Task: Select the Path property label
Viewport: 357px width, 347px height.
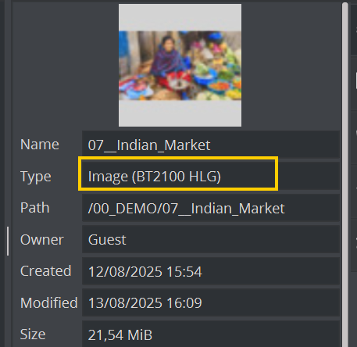Action: click(x=35, y=208)
